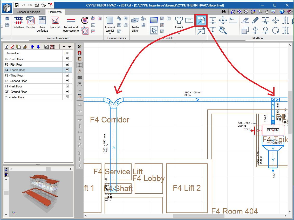Open the help book dropdown
This screenshot has height=220, width=294.
click(x=292, y=12)
